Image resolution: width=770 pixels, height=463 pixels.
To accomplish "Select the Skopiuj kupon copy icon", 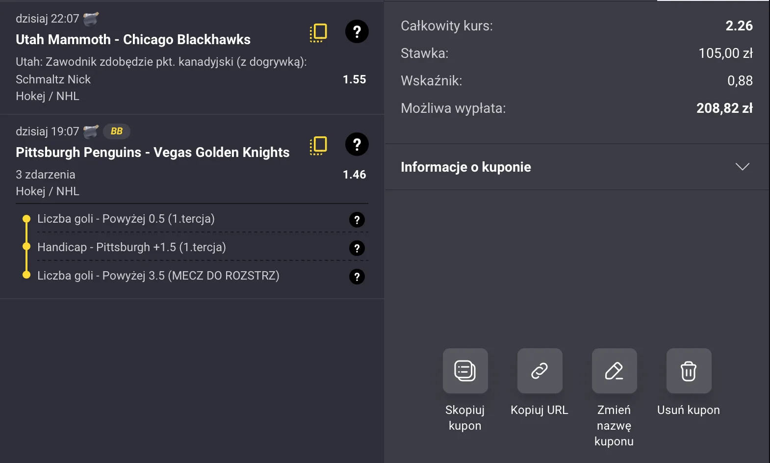I will point(464,371).
